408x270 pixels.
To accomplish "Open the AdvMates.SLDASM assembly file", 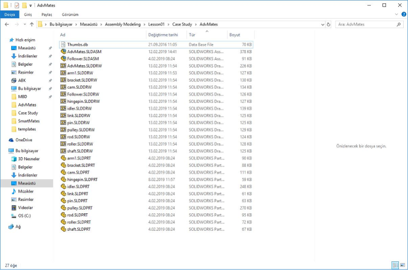I will (x=84, y=51).
